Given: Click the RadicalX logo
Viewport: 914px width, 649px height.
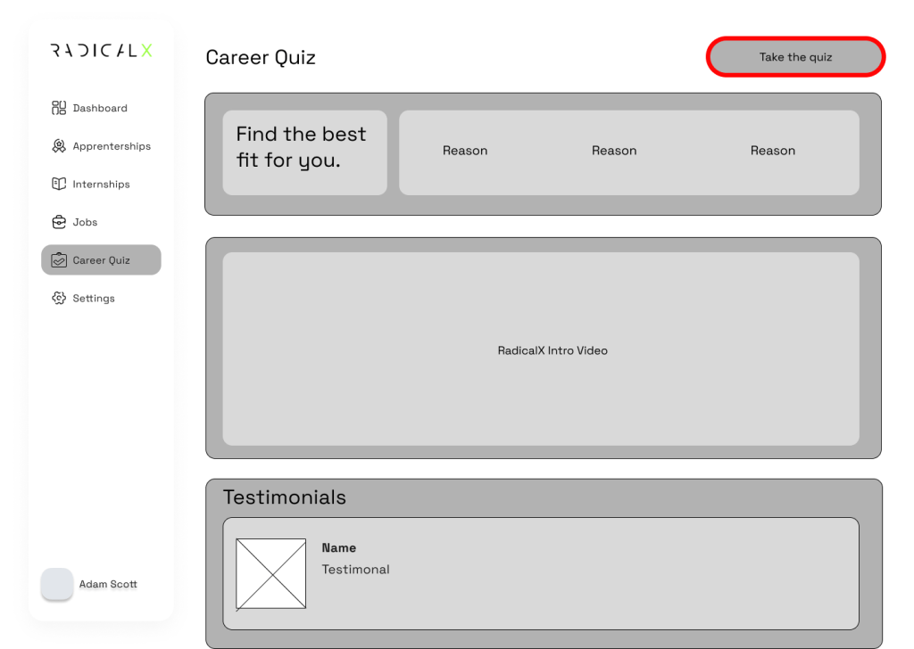Looking at the screenshot, I should [x=101, y=51].
